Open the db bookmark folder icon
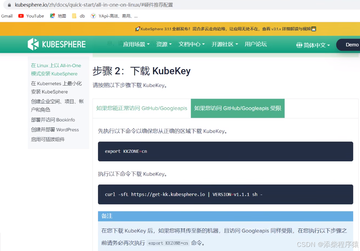 (74, 16)
